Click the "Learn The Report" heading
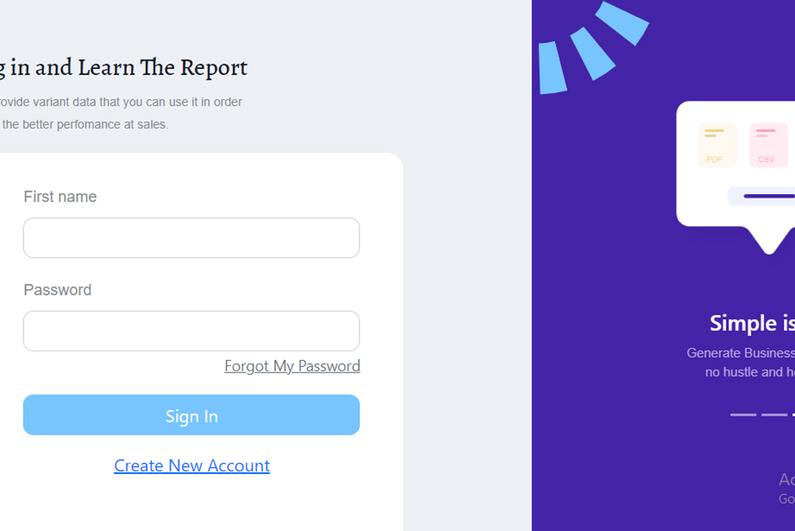This screenshot has height=531, width=795. pyautogui.click(x=162, y=68)
